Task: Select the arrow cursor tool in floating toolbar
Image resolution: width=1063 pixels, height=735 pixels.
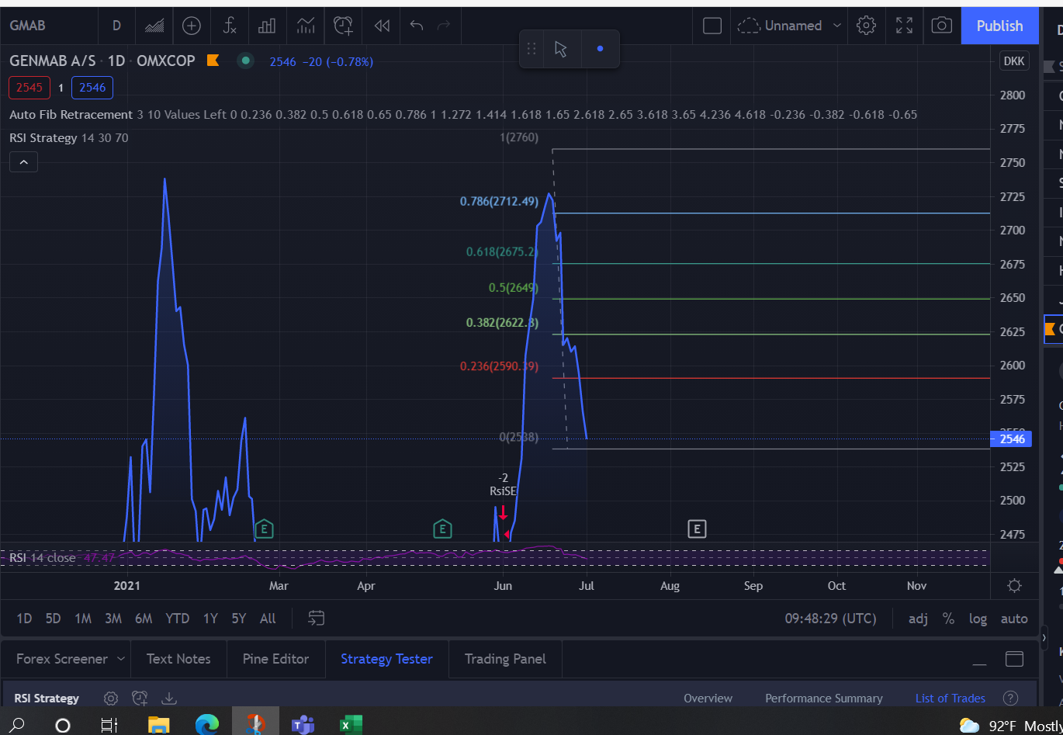Action: coord(561,49)
